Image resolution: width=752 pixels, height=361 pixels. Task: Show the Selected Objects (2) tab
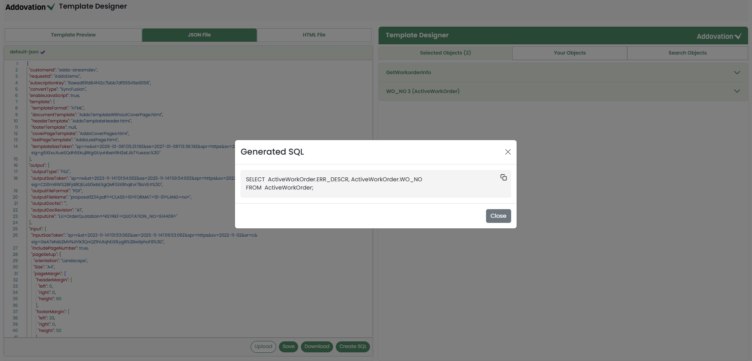pos(445,53)
